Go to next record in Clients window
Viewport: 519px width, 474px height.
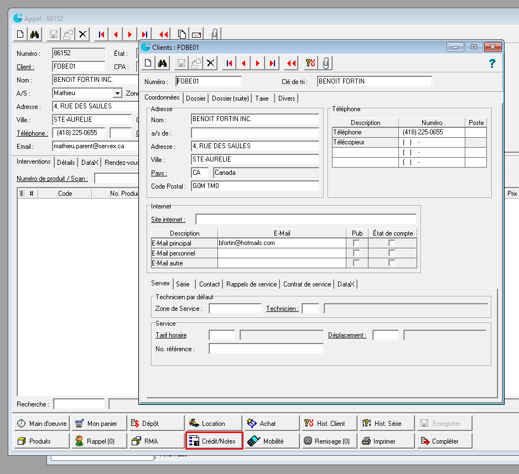point(258,63)
